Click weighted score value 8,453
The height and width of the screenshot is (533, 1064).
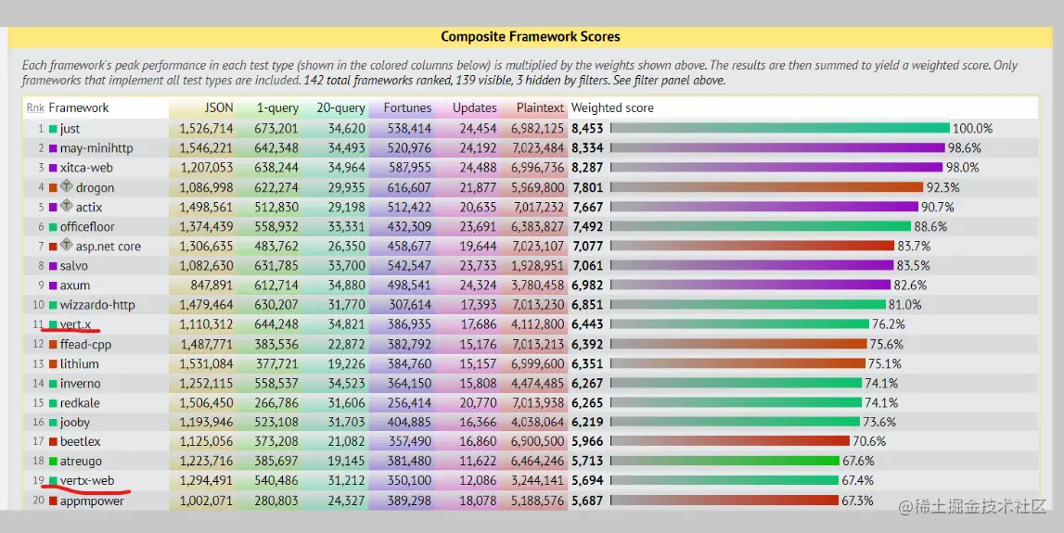click(x=587, y=129)
